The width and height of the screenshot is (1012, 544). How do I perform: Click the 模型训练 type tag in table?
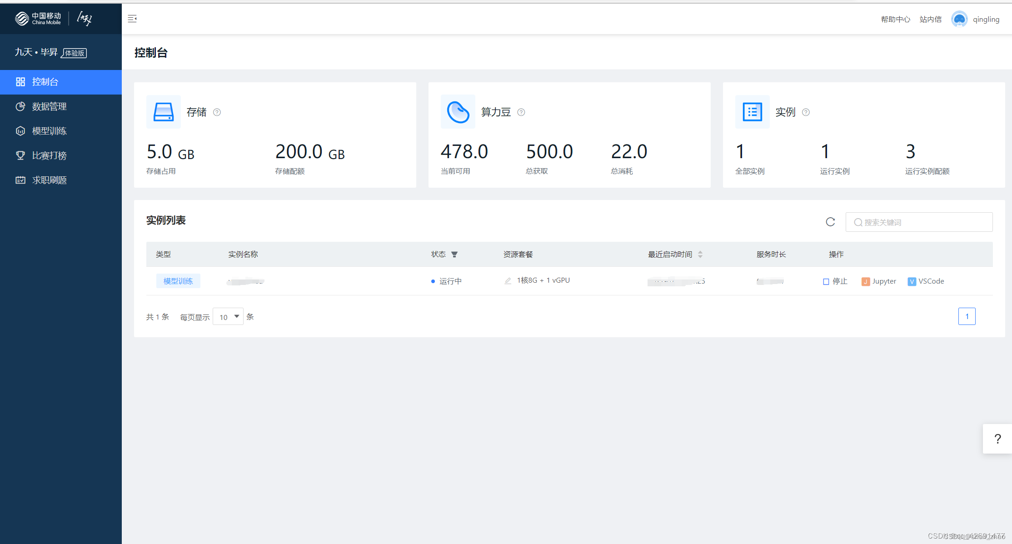coord(178,281)
